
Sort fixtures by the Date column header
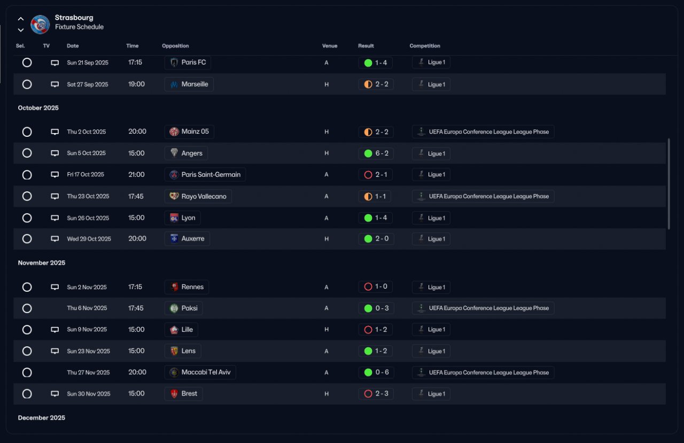(73, 46)
